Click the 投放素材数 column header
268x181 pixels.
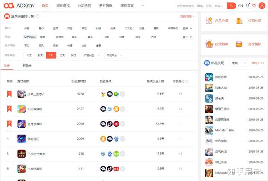[79, 81]
